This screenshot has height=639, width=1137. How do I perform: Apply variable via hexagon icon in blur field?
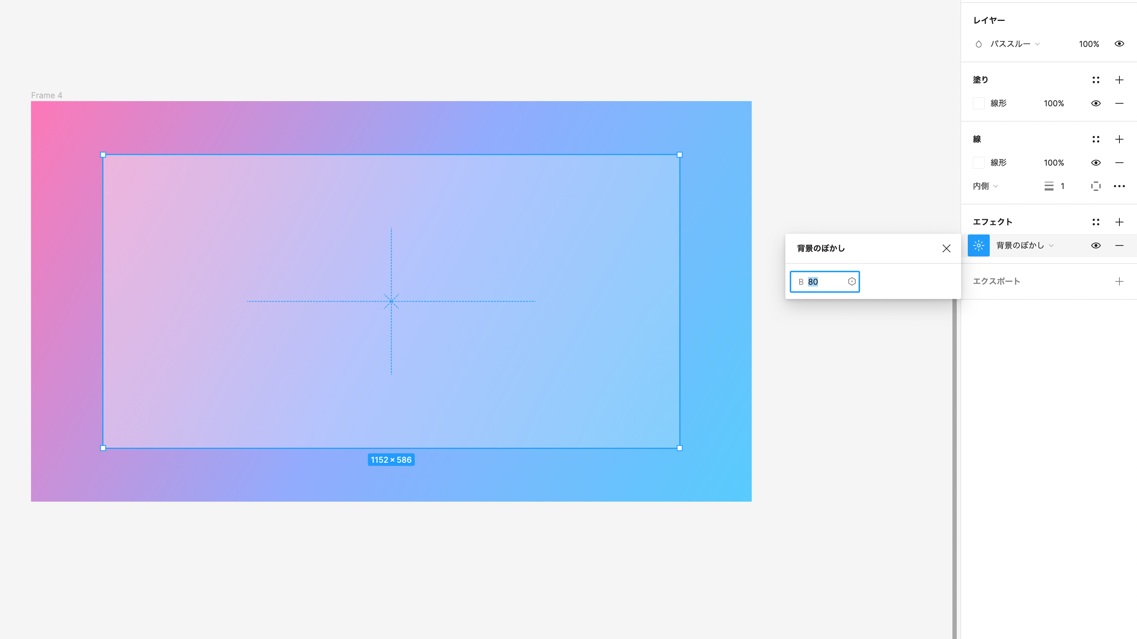851,282
